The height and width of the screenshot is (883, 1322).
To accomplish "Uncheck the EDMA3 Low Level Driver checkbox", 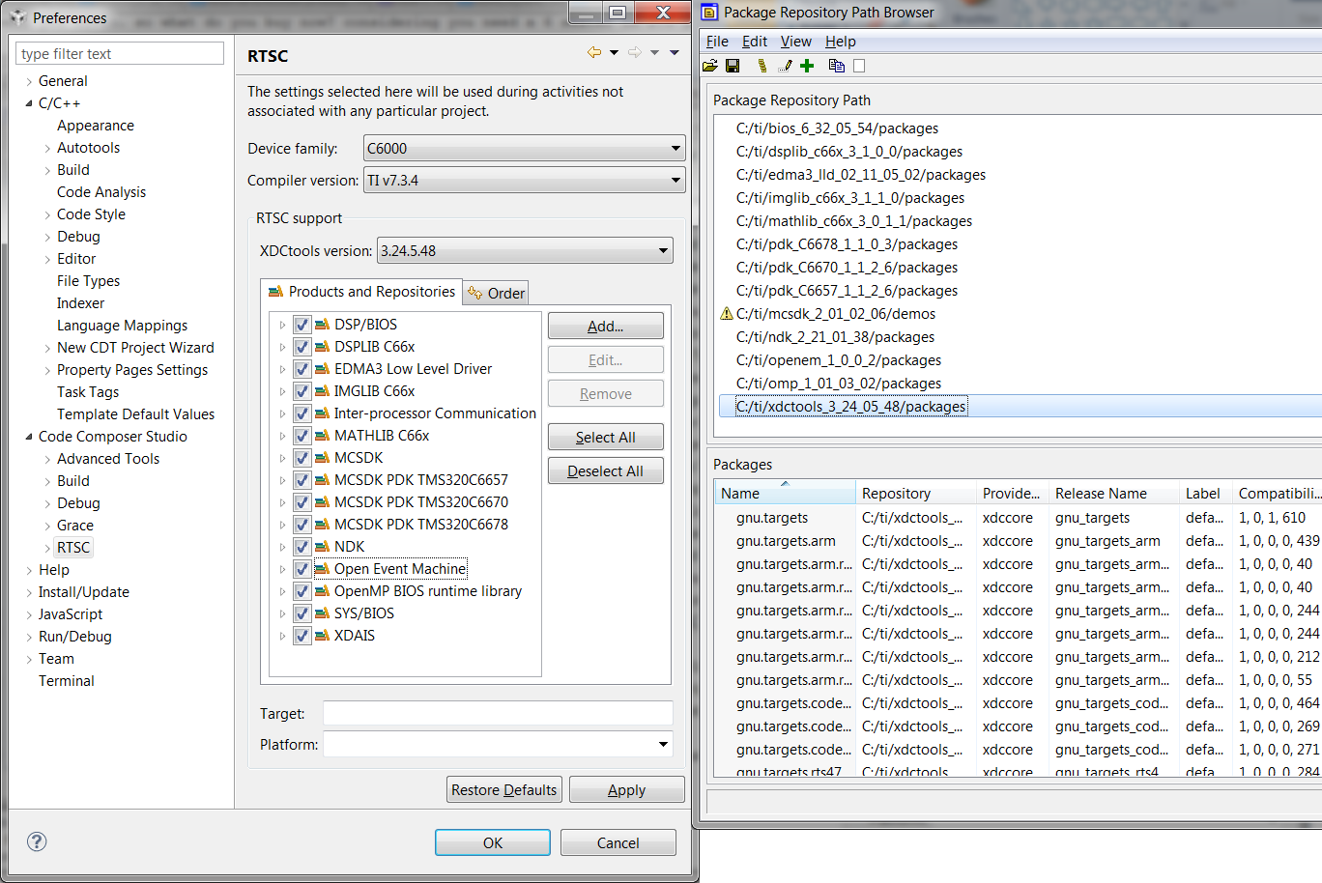I will coord(302,369).
